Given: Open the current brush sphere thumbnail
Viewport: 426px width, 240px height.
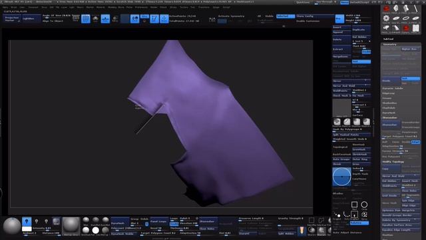Looking at the screenshot, I should click(x=12, y=226).
